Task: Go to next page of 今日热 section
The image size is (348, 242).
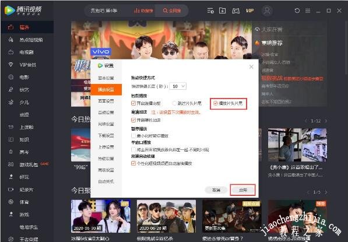Action: coord(326,121)
